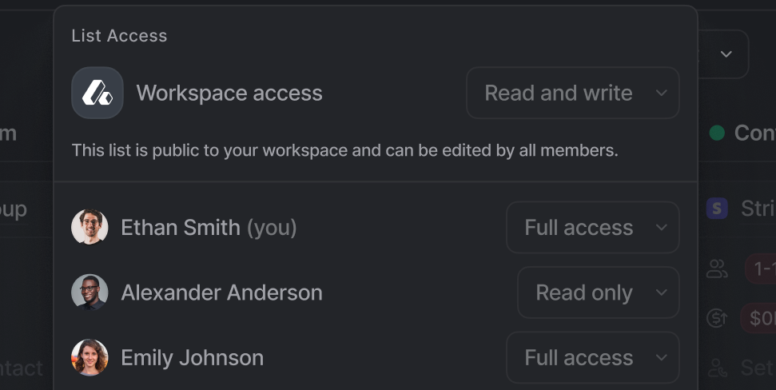Select the 'Ethan Smith (you)' name

pos(209,228)
